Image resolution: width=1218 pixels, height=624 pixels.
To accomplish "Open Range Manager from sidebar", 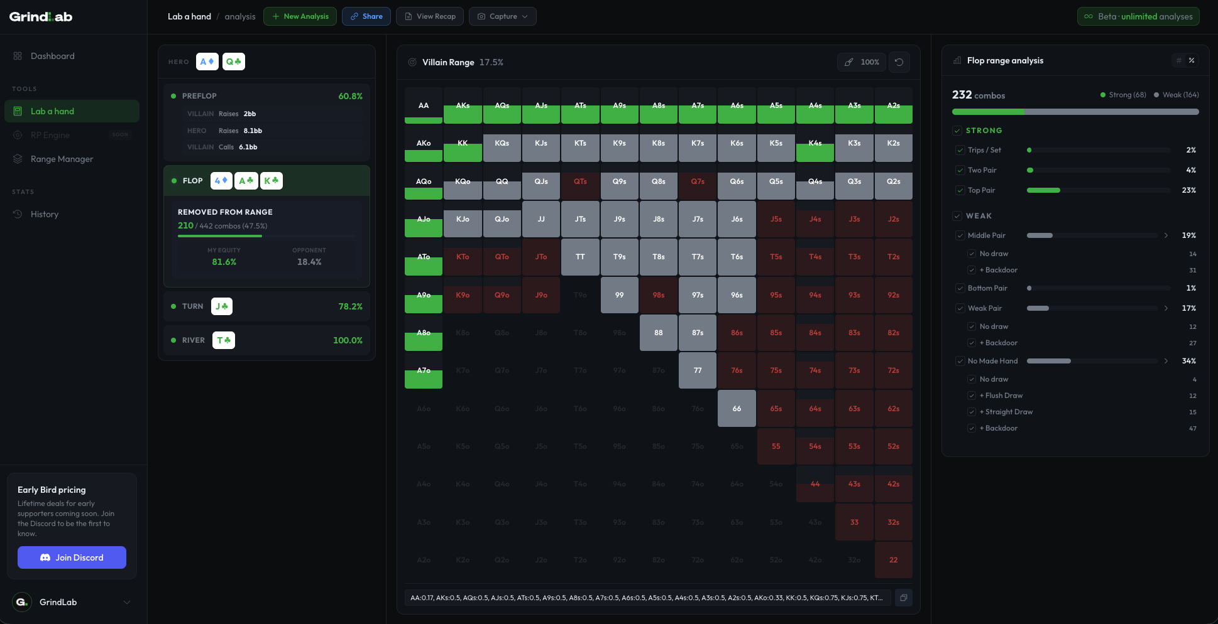I will 62,159.
